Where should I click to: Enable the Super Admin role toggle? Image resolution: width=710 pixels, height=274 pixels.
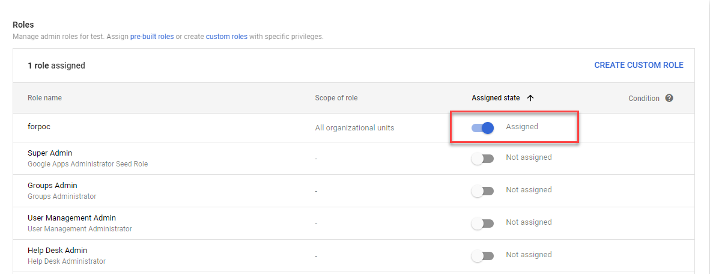pyautogui.click(x=482, y=158)
